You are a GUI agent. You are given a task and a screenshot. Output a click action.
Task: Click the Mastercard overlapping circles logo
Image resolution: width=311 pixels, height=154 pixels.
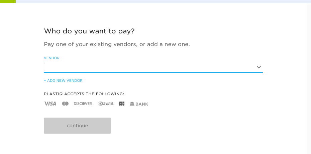coord(65,104)
